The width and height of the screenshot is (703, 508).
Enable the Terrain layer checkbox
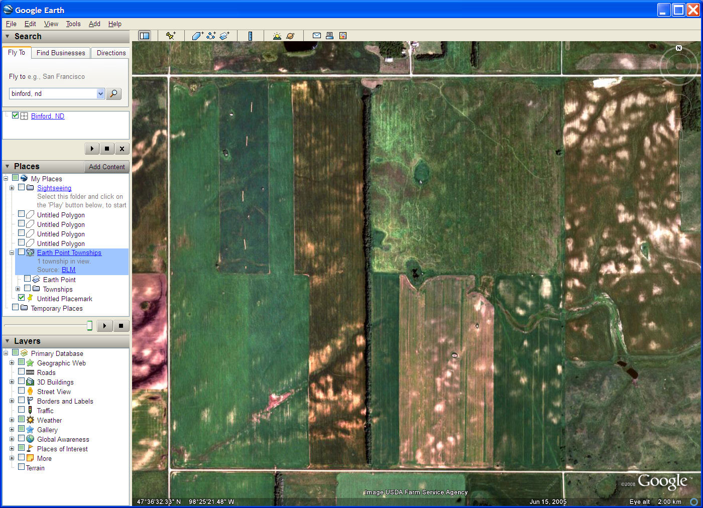coord(21,467)
